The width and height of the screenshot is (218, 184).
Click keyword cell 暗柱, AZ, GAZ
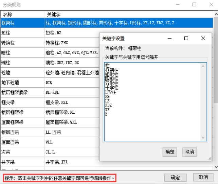tap(72, 53)
